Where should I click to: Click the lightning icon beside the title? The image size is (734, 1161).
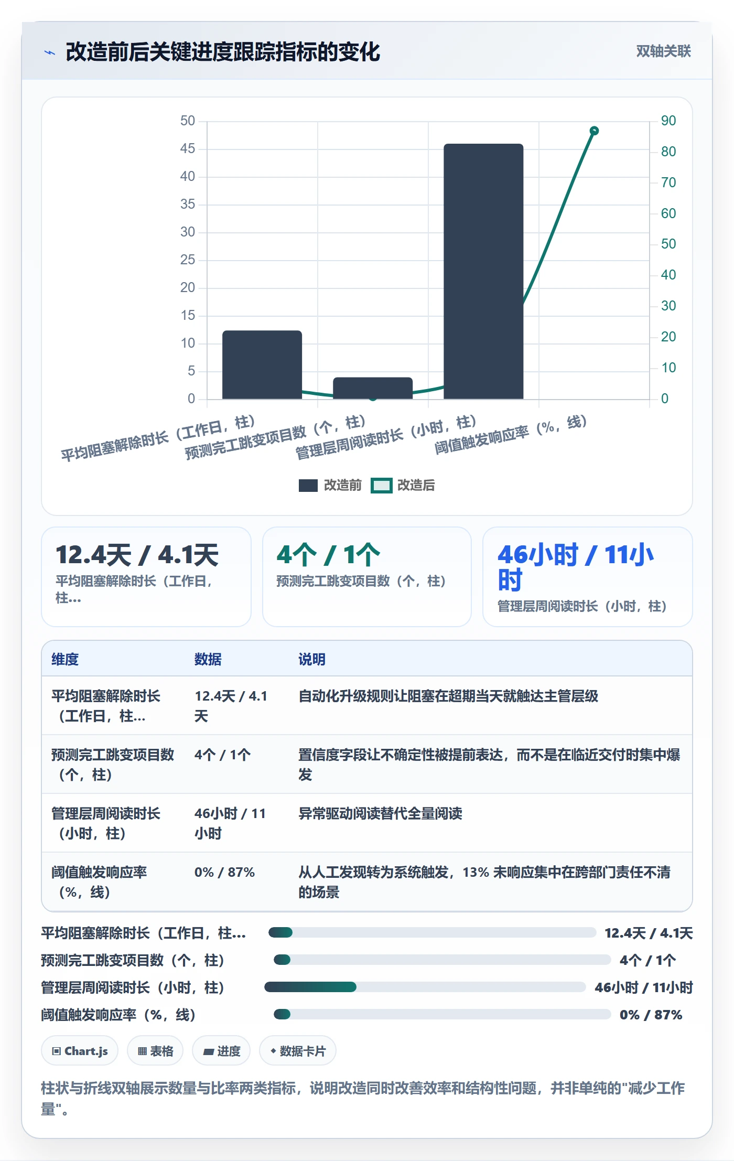(50, 52)
